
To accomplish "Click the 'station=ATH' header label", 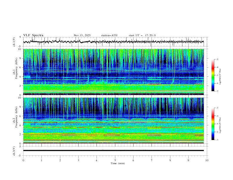I will (109, 35).
